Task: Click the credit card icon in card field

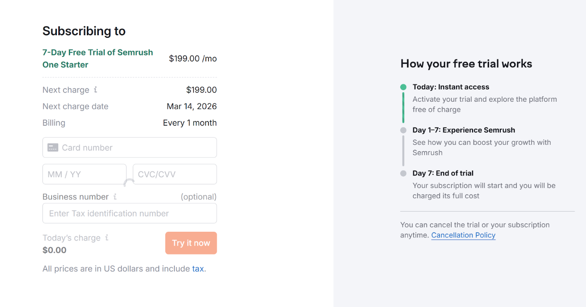Action: 53,148
